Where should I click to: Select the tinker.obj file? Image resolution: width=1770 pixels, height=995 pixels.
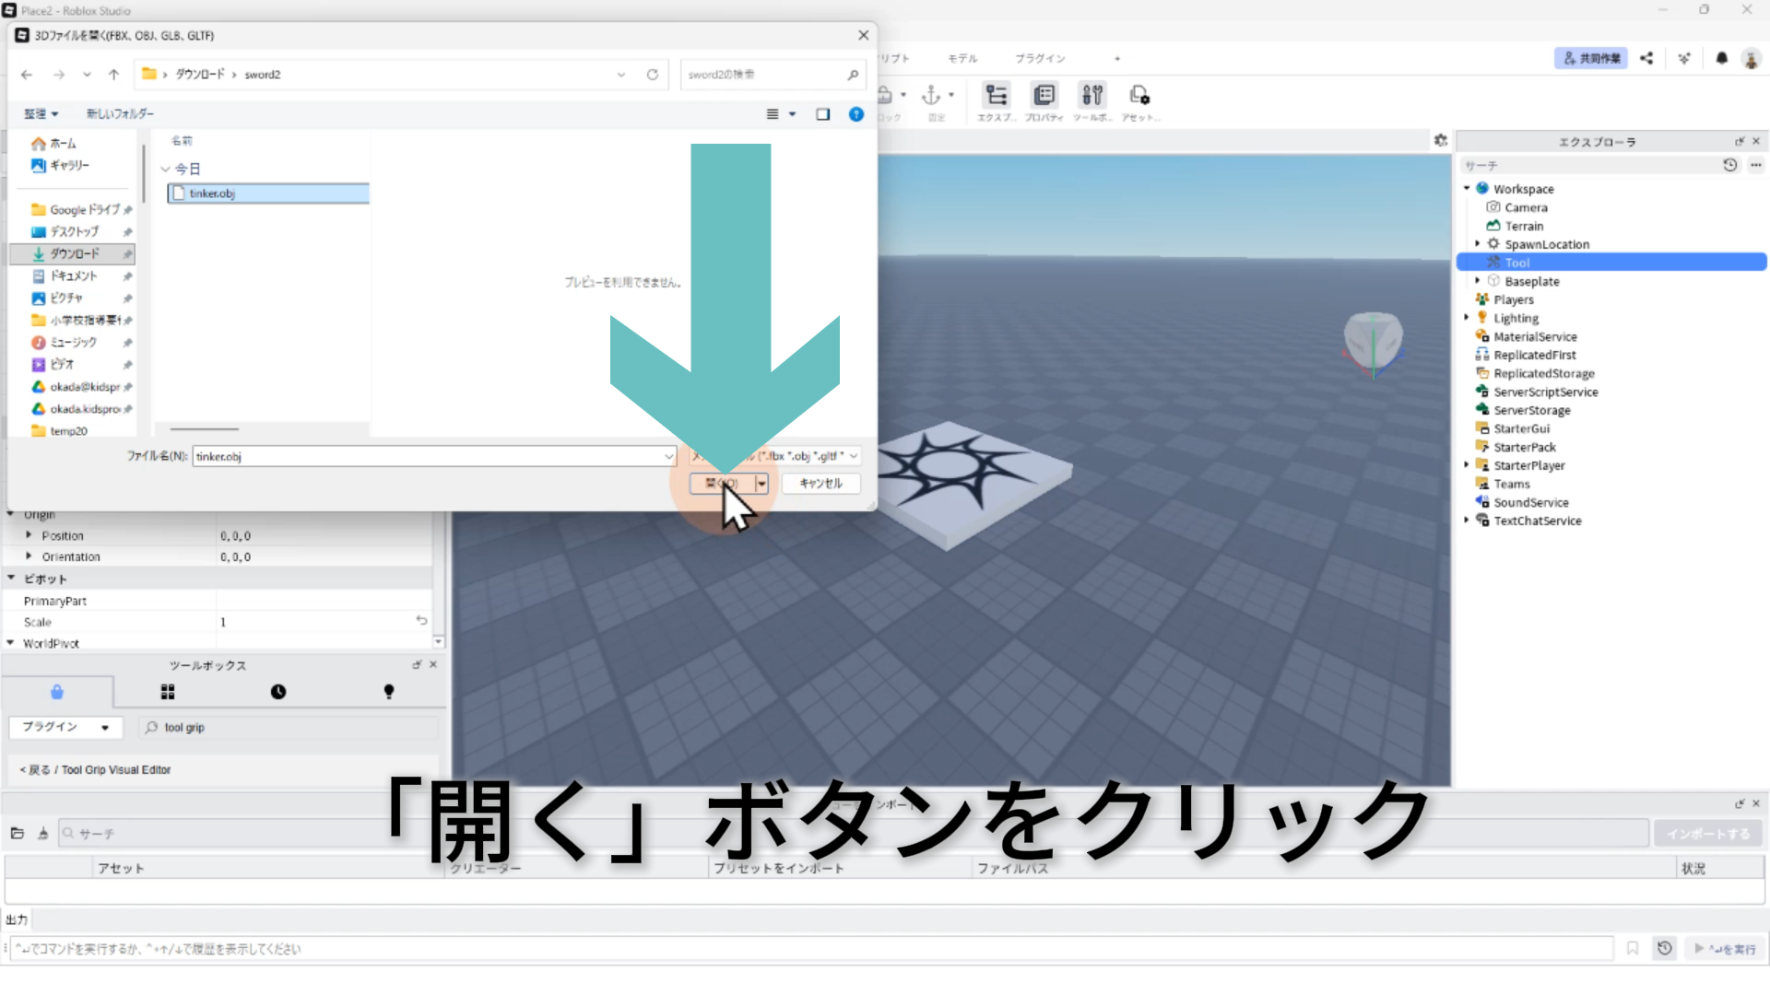pyautogui.click(x=213, y=193)
